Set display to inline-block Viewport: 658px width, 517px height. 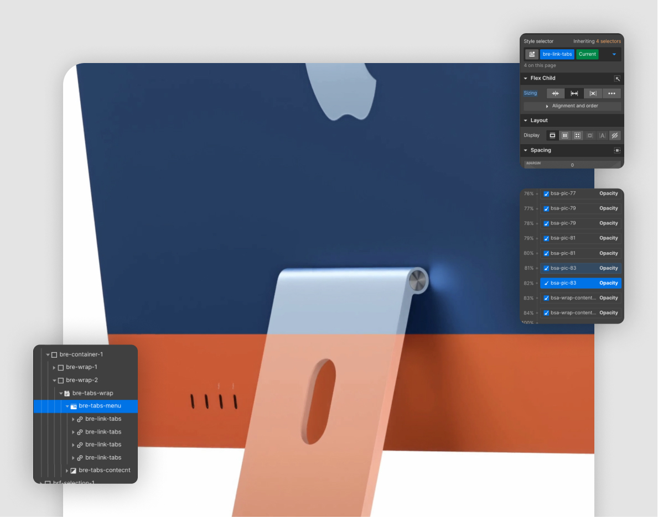tap(590, 135)
